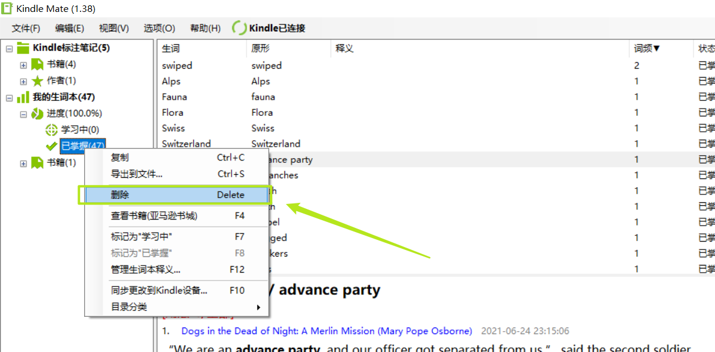The height and width of the screenshot is (352, 715).
Task: Click the Kindle Mate app icon in title bar
Action: (x=7, y=8)
